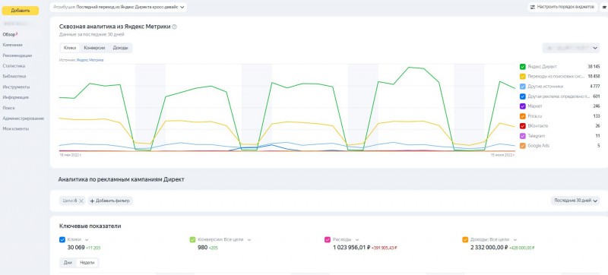Open the Последние 30 дней period dropdown
This screenshot has width=608, height=275.
575,201
